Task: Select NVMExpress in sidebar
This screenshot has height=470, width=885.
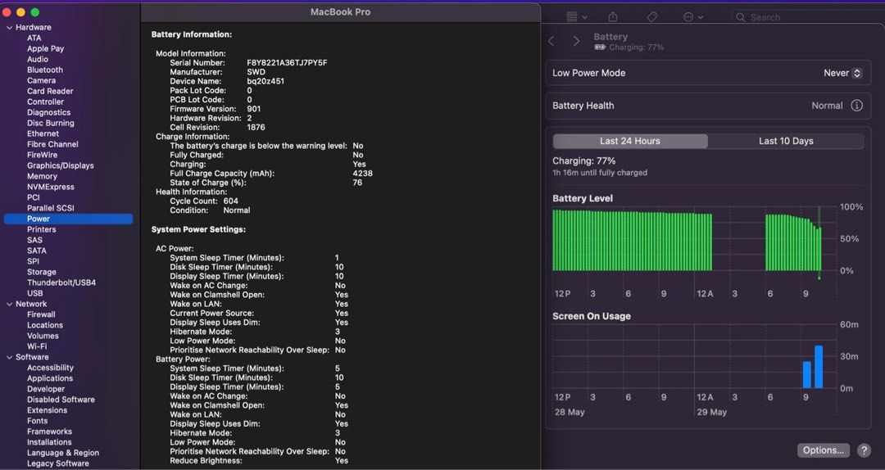Action: [x=50, y=187]
